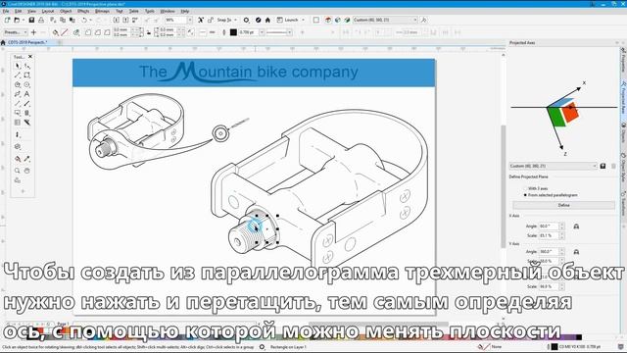
Task: Open the Effects menu
Action: 83,11
